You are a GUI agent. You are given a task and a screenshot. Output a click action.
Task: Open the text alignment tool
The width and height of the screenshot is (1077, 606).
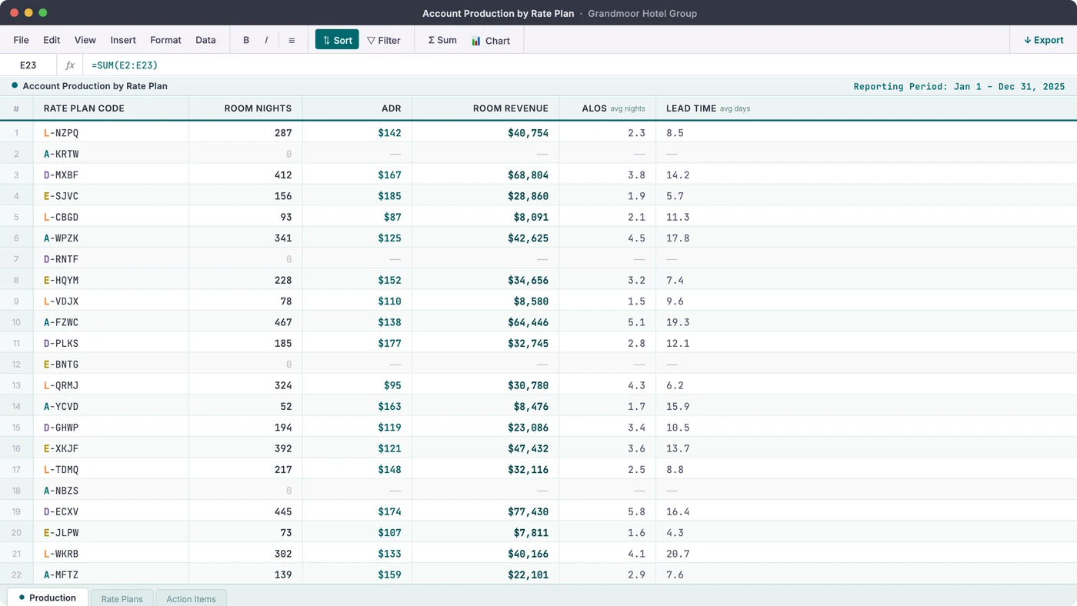coord(292,40)
